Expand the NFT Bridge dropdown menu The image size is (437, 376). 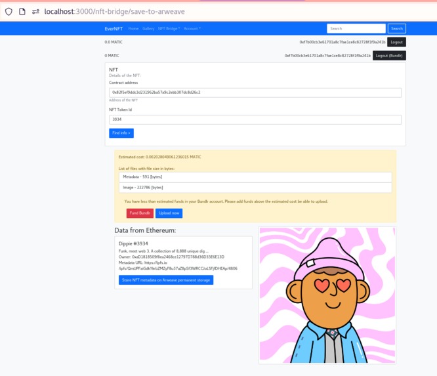(x=169, y=29)
